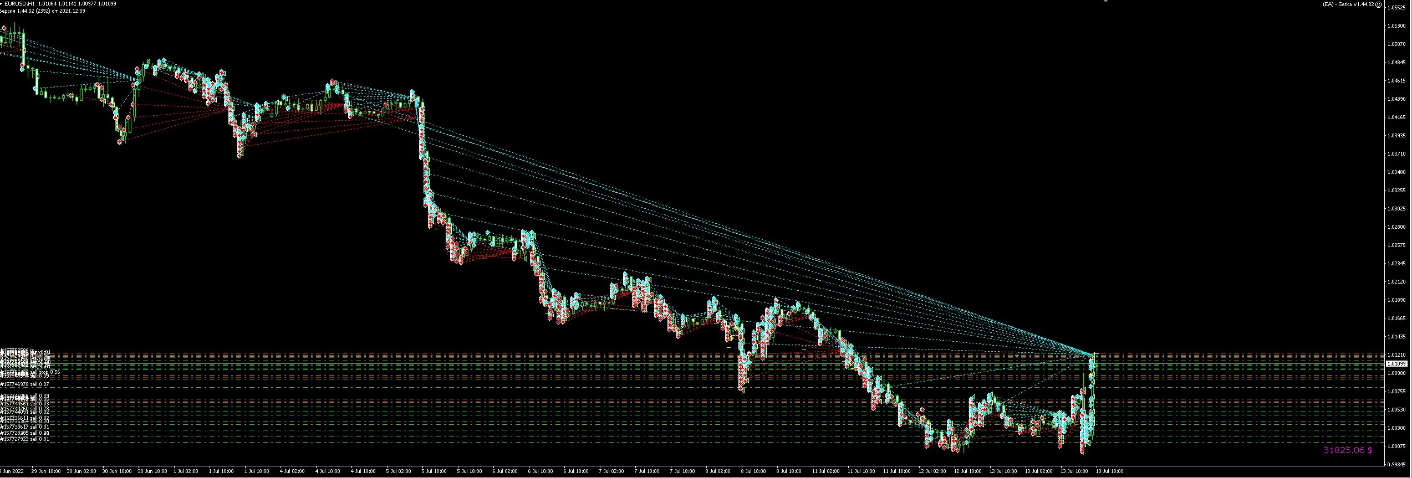
Task: Select order label #157746978 sell 0.07
Action: click(25, 384)
